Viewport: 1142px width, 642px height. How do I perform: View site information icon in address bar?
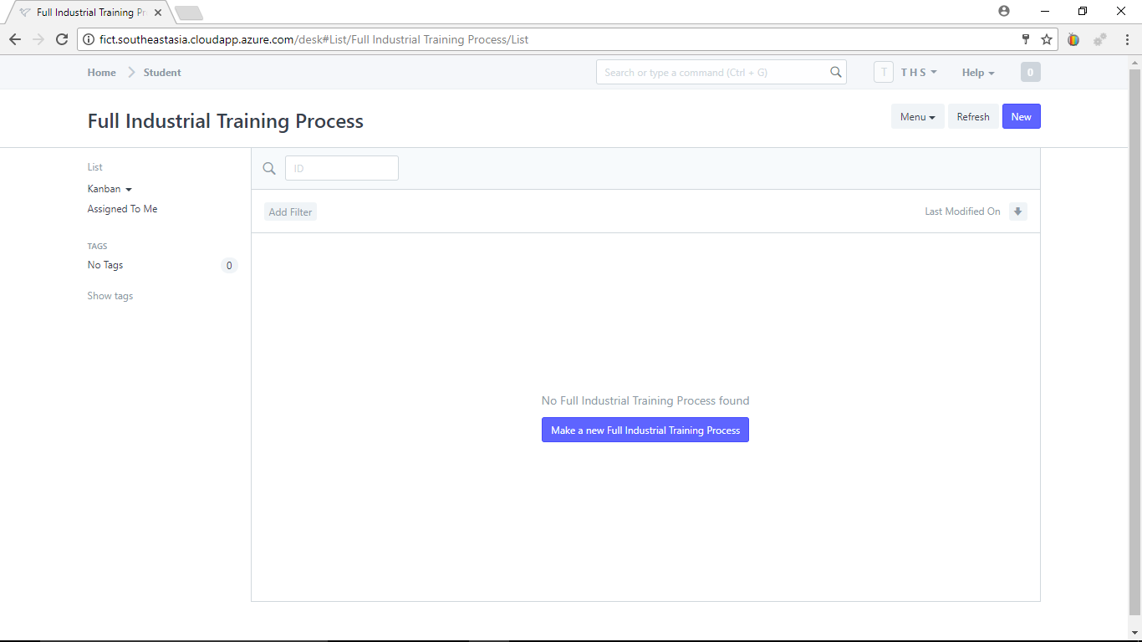point(89,39)
